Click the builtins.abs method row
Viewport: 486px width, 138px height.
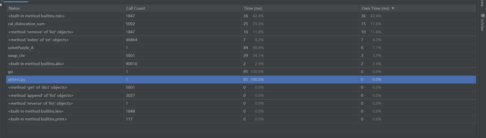click(36, 64)
